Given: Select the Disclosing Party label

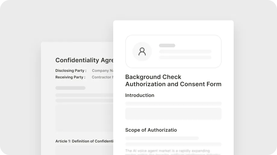Looking at the screenshot, I should tap(71, 71).
